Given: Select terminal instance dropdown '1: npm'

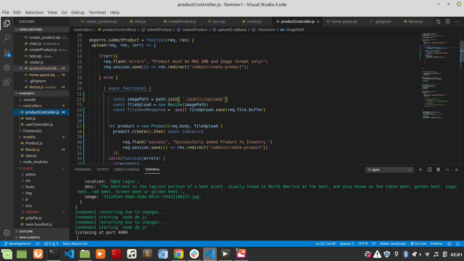Looking at the screenshot, I should tap(389, 169).
